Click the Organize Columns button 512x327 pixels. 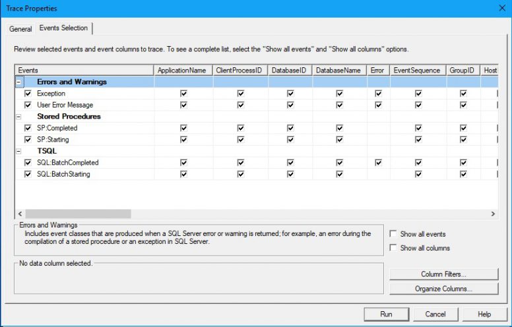[x=443, y=289]
